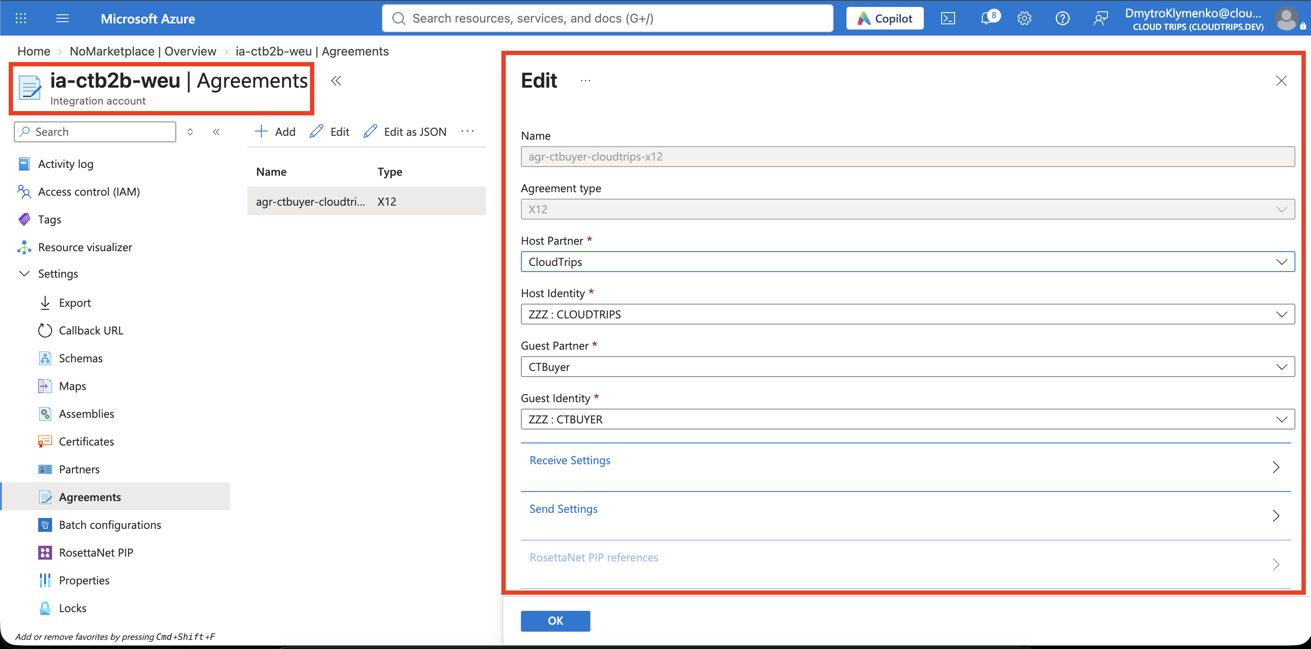Open the portal hamburger menu

63,19
